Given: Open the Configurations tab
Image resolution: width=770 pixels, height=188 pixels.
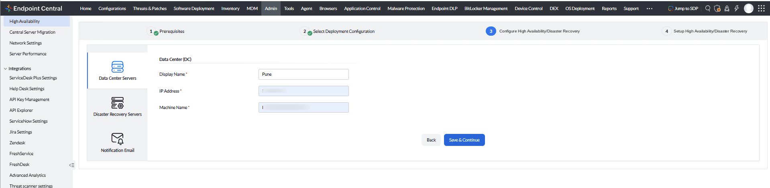Looking at the screenshot, I should click(112, 8).
